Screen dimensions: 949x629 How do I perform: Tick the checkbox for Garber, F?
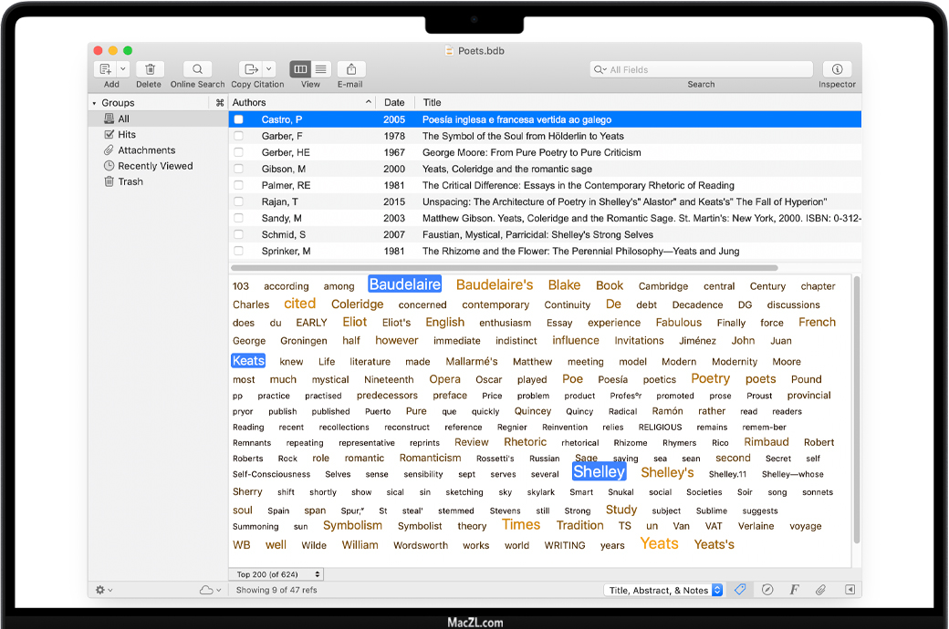click(x=239, y=136)
